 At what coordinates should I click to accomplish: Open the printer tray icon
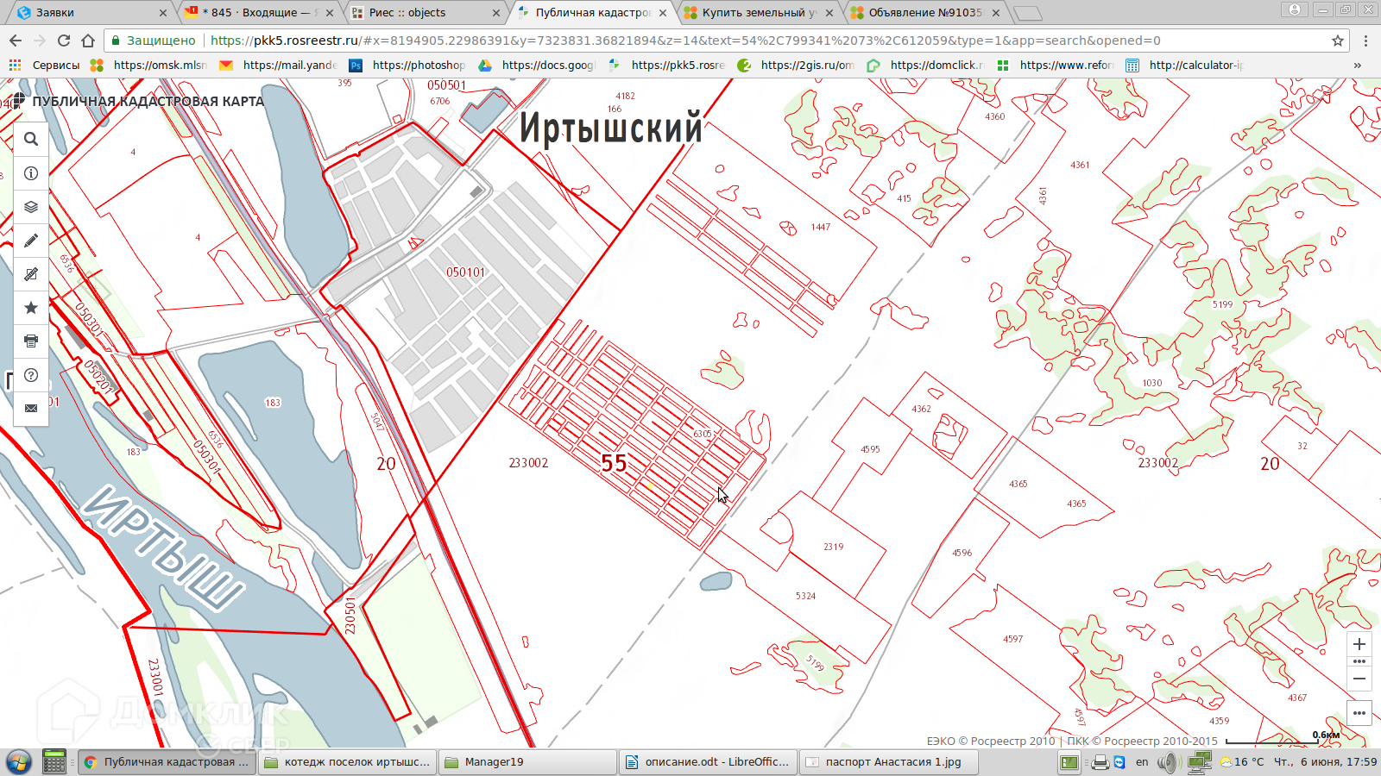(1100, 762)
